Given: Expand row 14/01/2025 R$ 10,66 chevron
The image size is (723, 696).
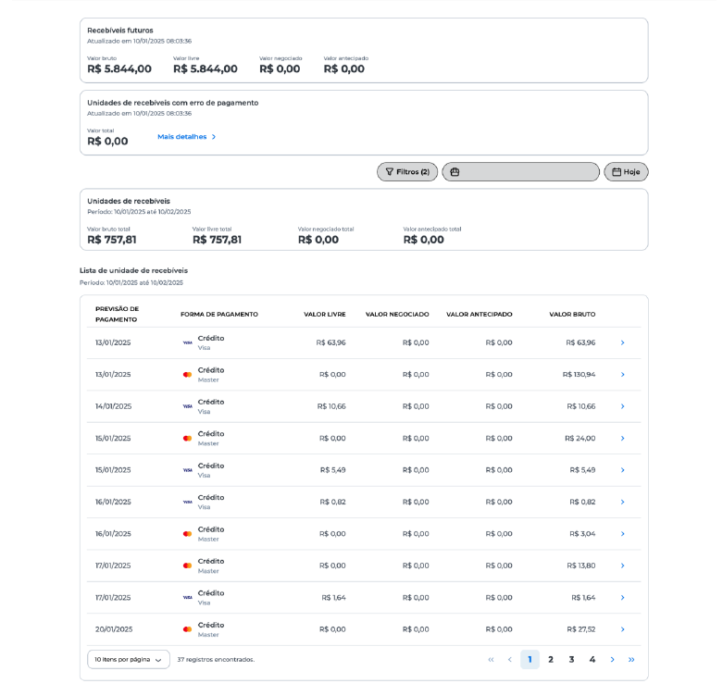Looking at the screenshot, I should point(622,406).
